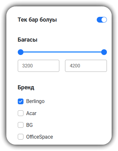The width and height of the screenshot is (118, 151).
Task: Click the OfficeSpace brand label text
Action: [40, 137]
